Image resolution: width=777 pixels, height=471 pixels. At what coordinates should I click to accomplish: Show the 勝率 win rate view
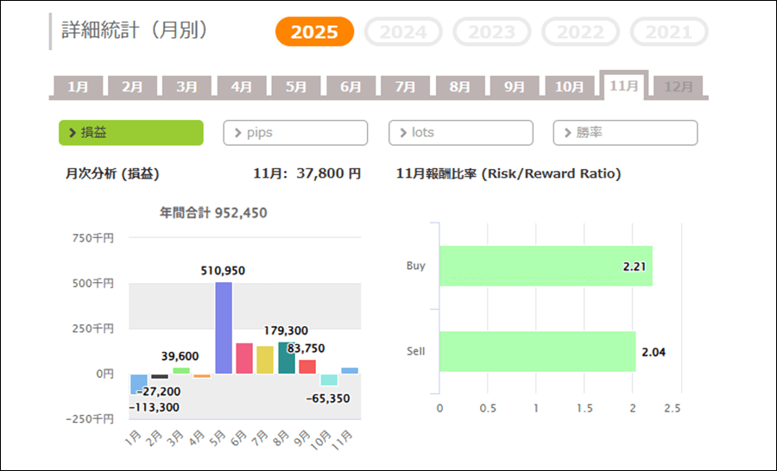(625, 133)
